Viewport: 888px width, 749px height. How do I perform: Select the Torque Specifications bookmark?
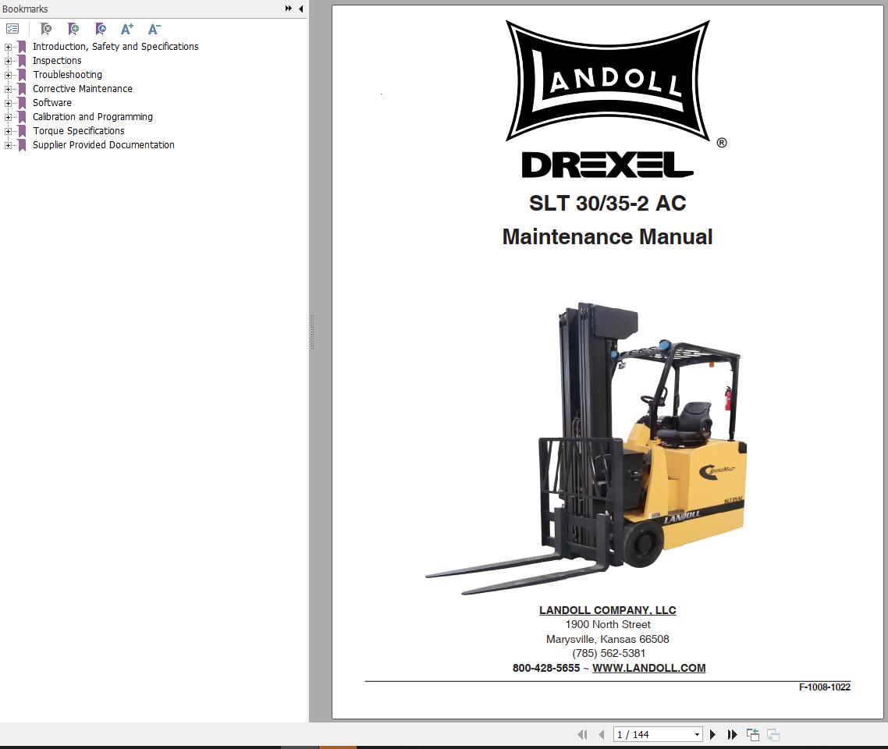tap(78, 130)
